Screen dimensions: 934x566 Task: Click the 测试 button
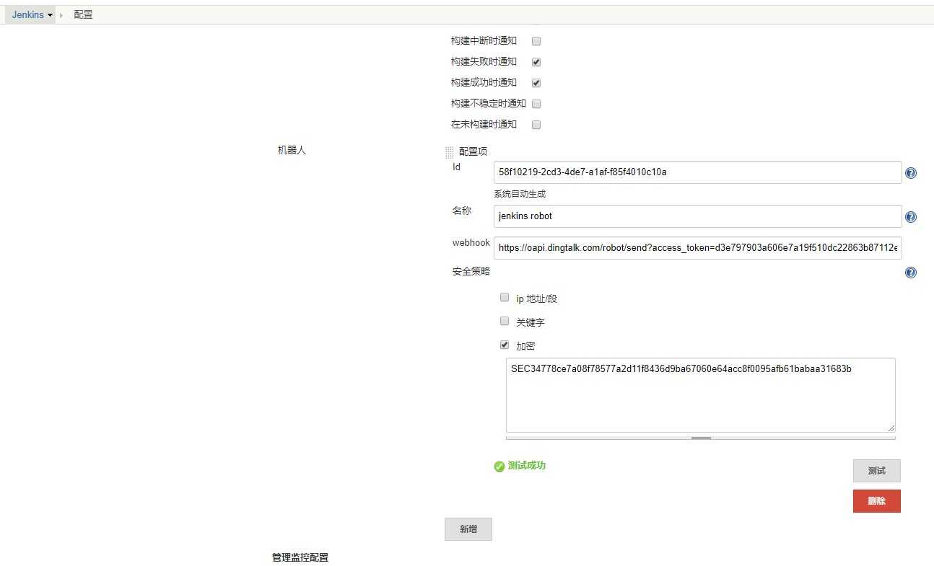[x=876, y=471]
